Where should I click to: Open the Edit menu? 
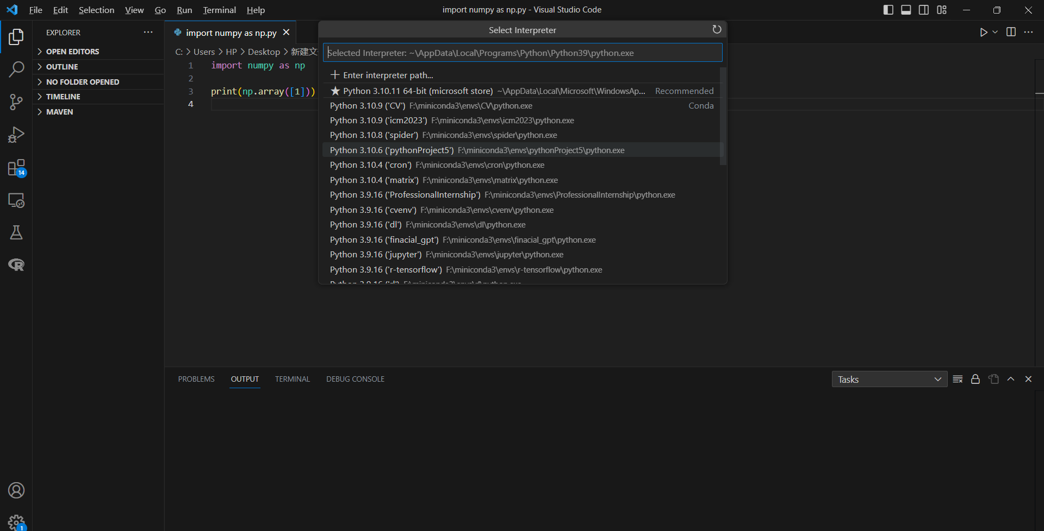coord(60,10)
